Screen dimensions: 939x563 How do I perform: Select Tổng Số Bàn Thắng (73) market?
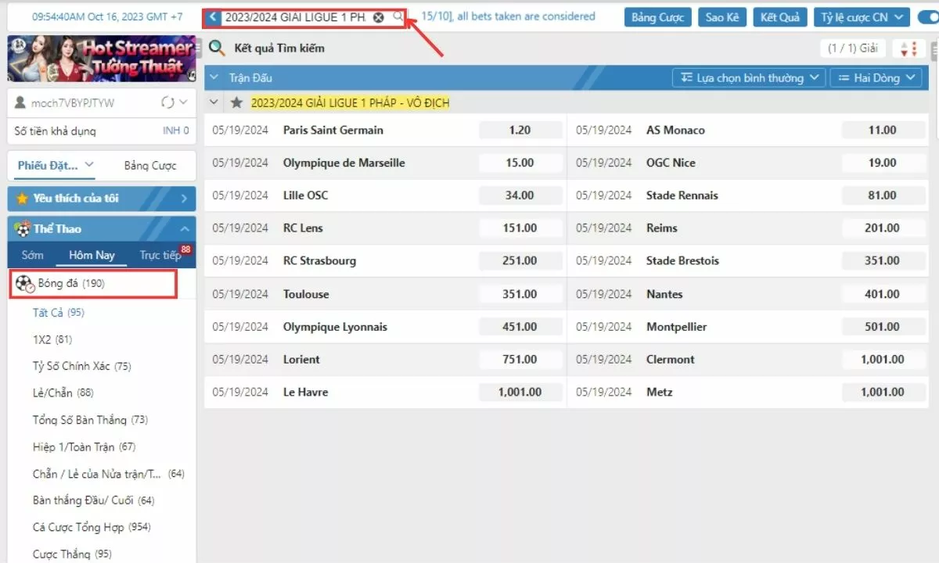(x=90, y=420)
